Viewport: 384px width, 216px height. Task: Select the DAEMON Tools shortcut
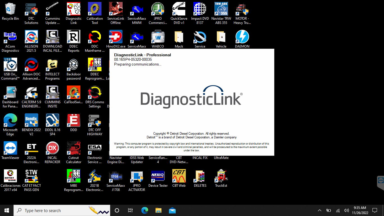tap(242, 37)
